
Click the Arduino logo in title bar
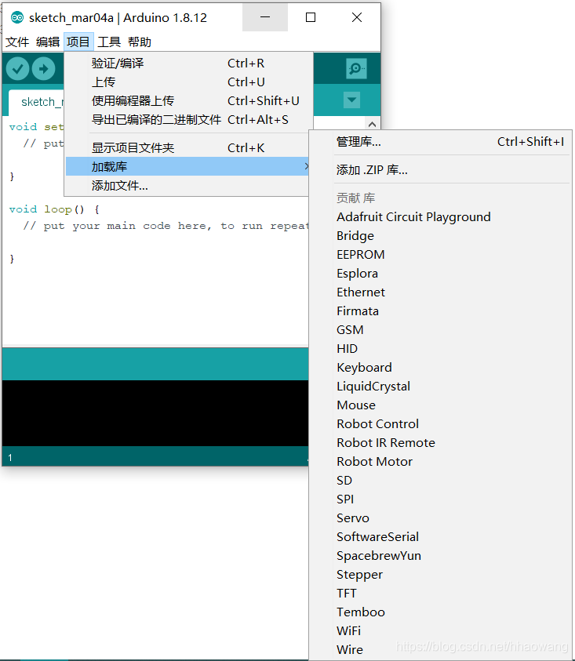[17, 18]
